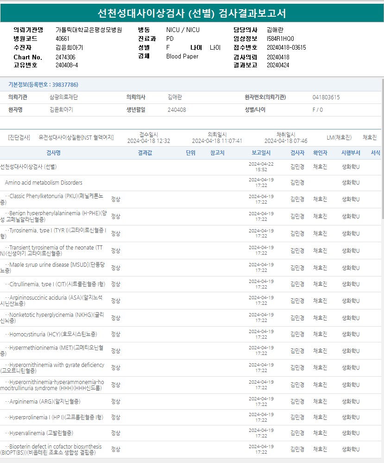384x463 pixels.
Task: Click the 채취일시 value 2024-04-18 07:46
Action: coord(286,141)
